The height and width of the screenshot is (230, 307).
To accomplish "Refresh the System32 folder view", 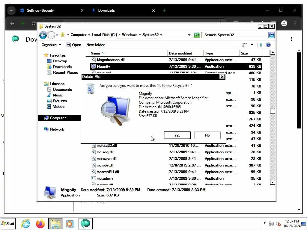I will click(x=197, y=35).
